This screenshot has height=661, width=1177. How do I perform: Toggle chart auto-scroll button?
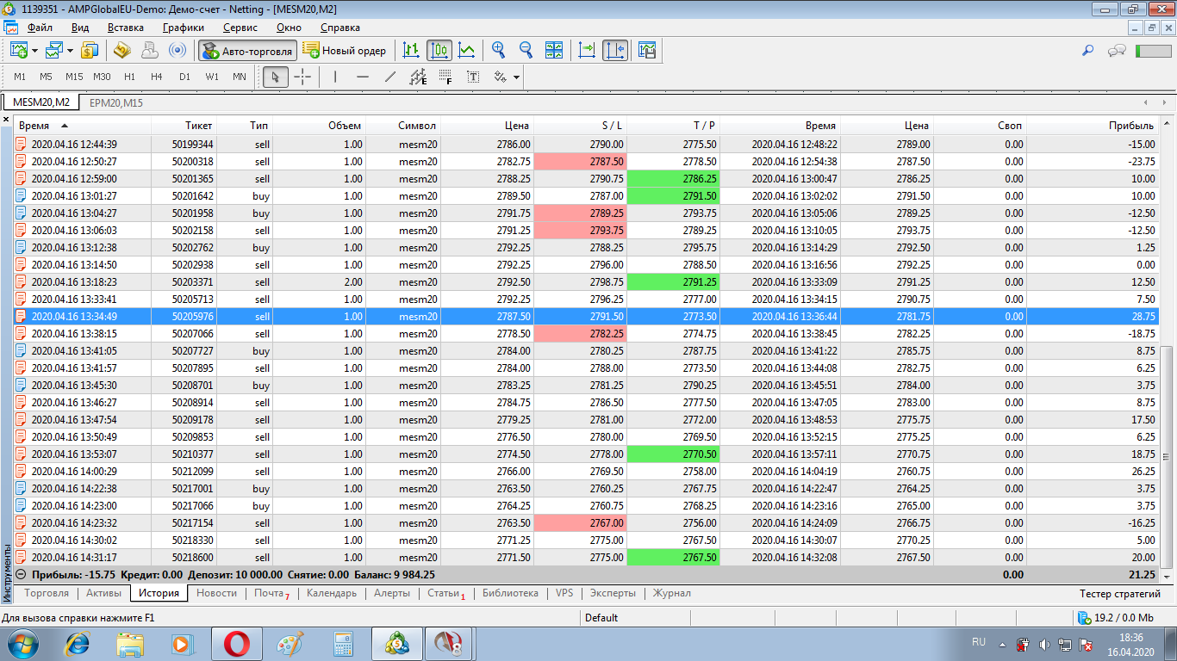(587, 51)
